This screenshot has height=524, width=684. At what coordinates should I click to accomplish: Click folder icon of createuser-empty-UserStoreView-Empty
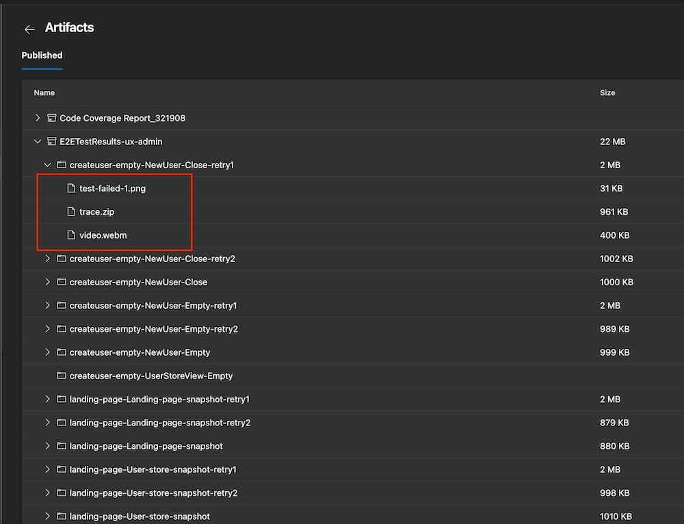[61, 376]
